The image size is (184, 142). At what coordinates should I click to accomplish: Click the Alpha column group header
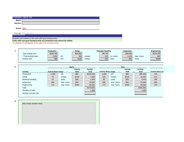(x=71, y=67)
